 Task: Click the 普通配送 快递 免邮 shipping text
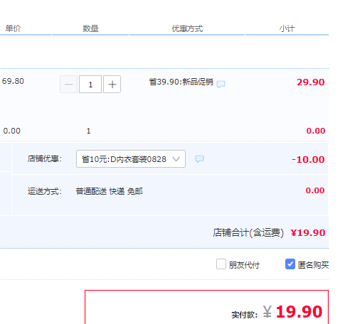[109, 191]
